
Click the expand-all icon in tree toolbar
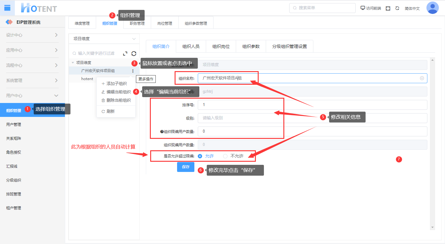(125, 54)
